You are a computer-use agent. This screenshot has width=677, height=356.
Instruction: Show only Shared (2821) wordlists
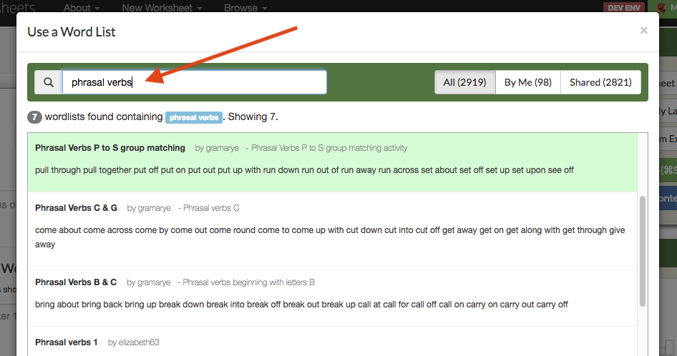(600, 82)
